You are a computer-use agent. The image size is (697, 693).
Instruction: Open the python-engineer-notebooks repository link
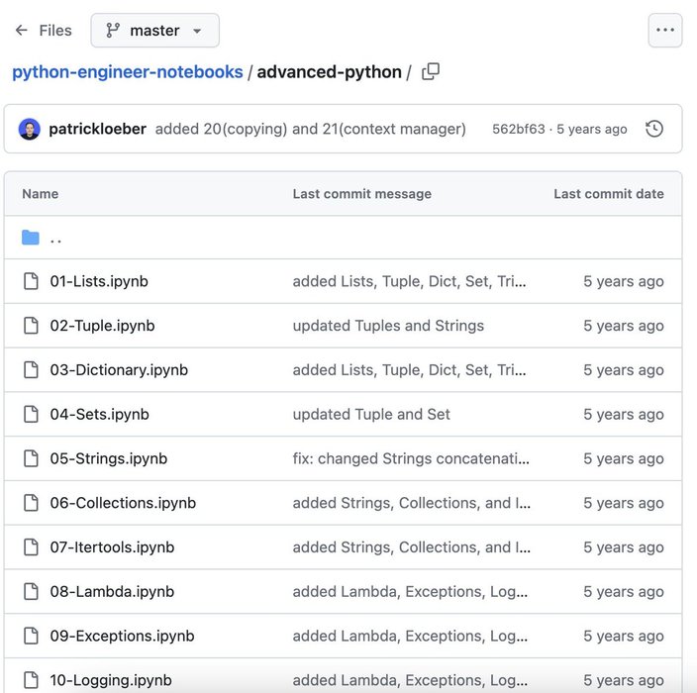click(127, 72)
